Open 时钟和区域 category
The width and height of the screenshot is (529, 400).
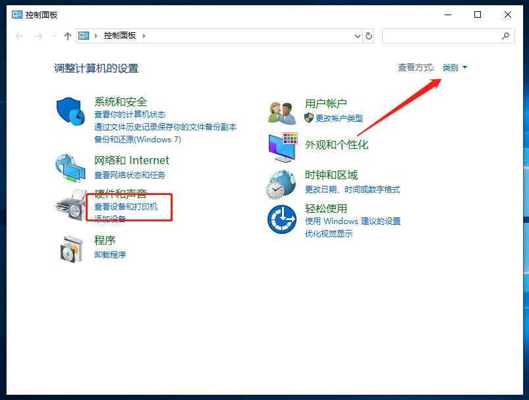coord(331,175)
